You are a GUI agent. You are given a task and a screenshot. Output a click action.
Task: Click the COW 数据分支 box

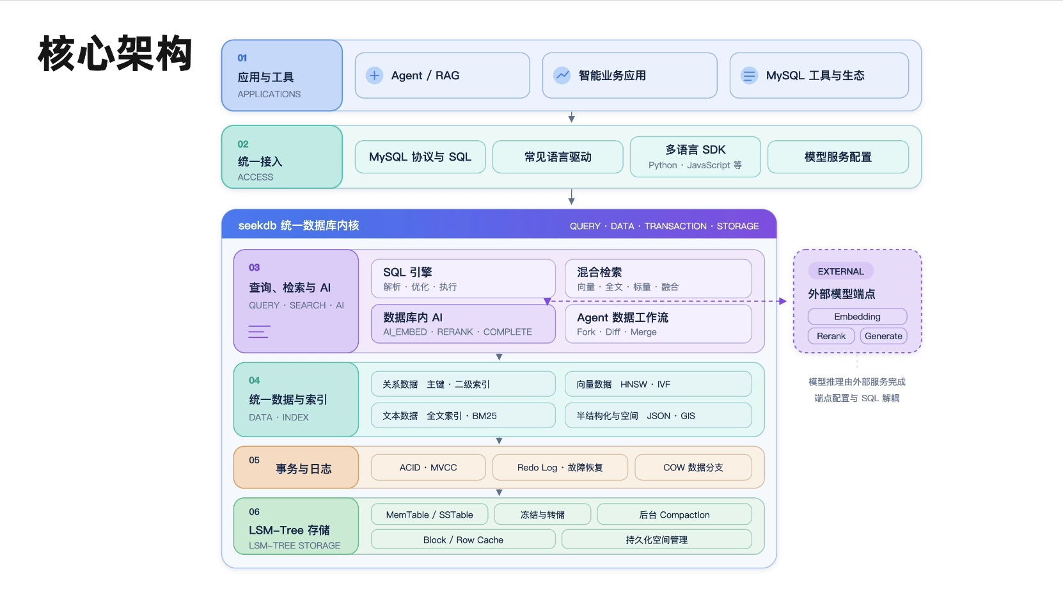(693, 467)
